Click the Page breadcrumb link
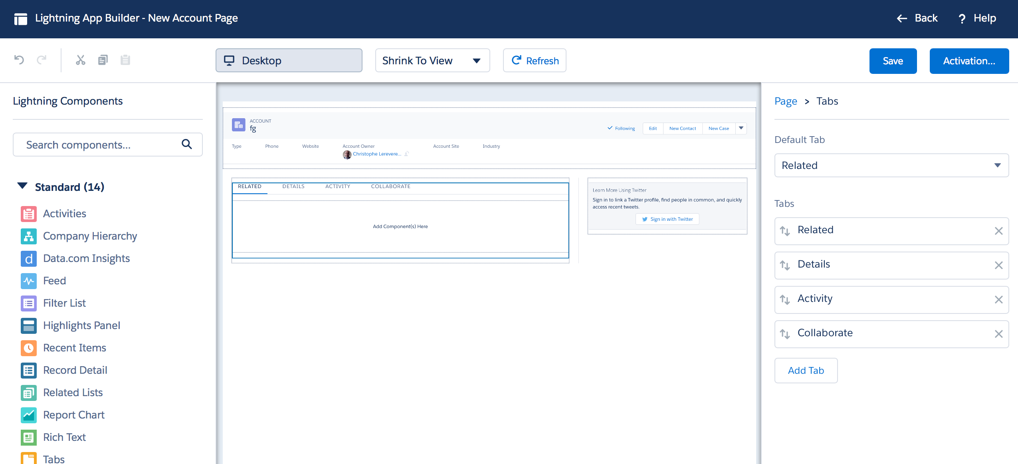 point(785,101)
